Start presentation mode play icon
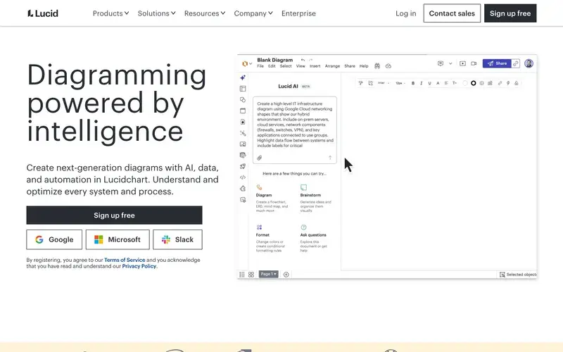 462,63
